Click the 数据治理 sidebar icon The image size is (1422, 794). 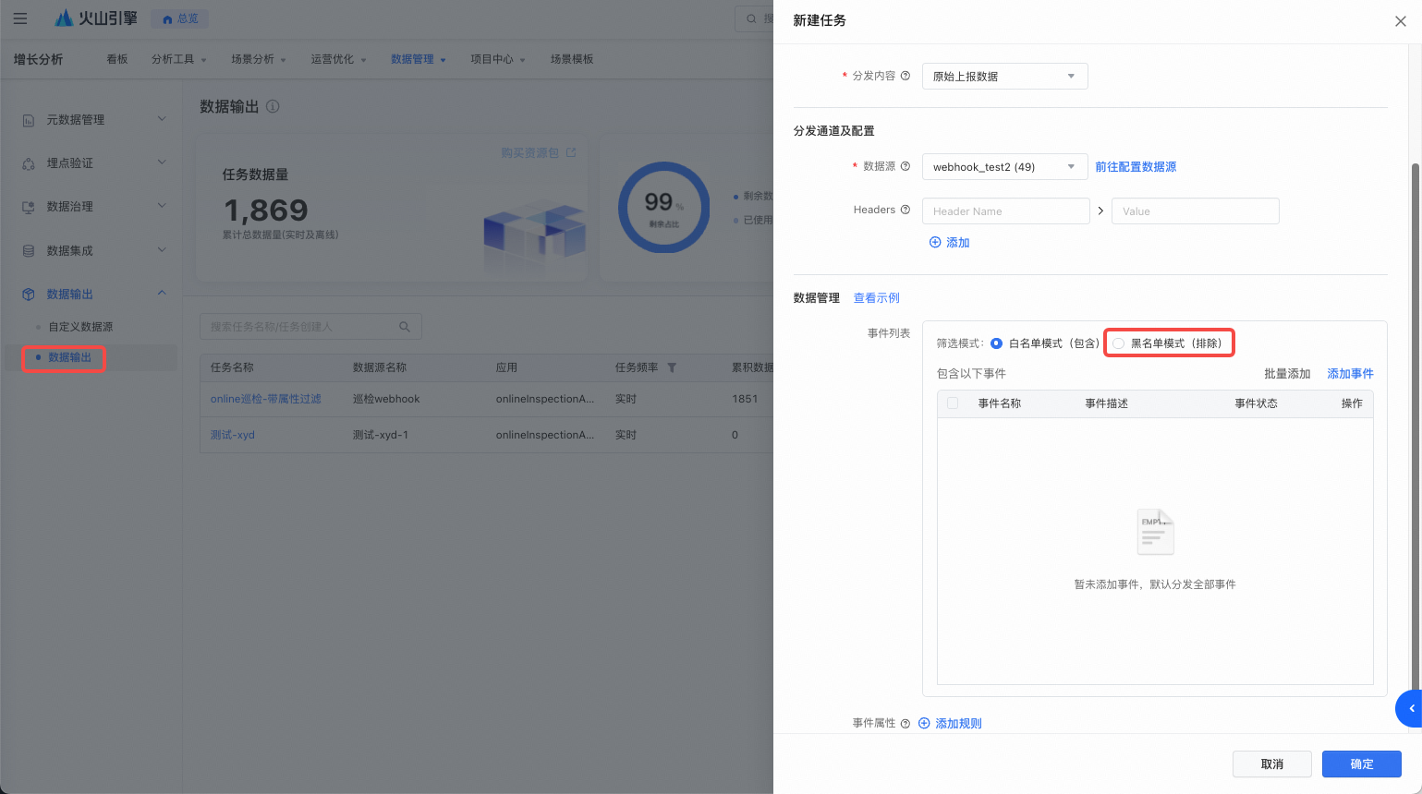pos(29,207)
